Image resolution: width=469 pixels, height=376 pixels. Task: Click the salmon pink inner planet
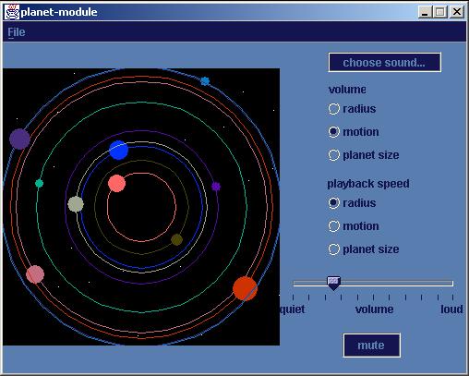(116, 183)
